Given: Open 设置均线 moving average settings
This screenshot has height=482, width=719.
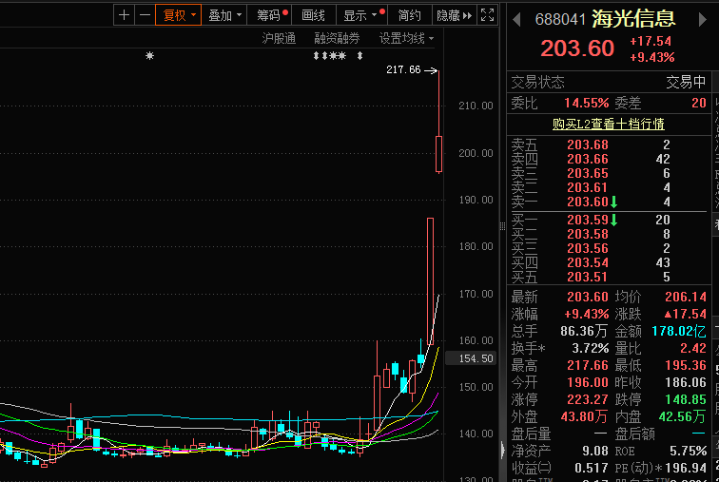Looking at the screenshot, I should click(x=406, y=38).
